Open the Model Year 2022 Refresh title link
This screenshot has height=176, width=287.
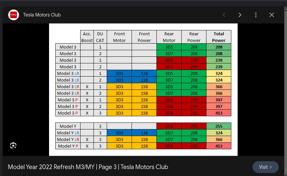click(88, 167)
